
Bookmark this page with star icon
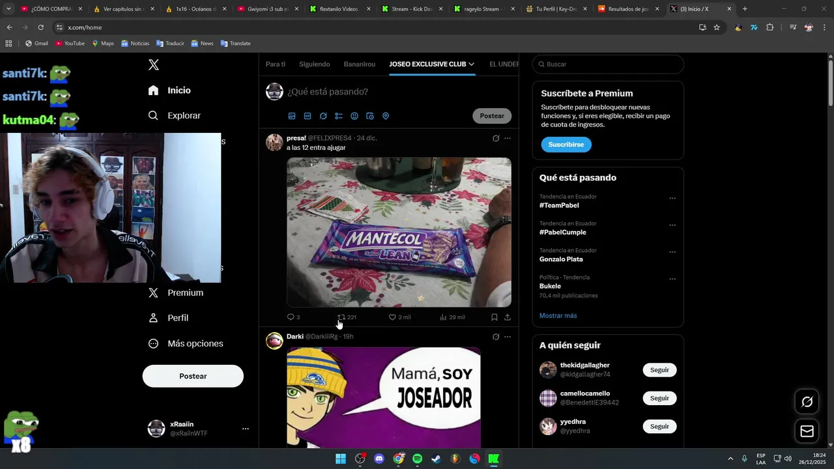pos(717,27)
